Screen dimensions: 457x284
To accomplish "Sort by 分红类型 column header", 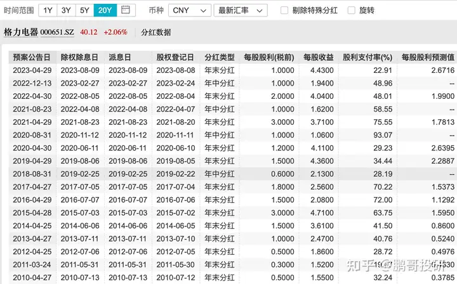I will click(220, 57).
